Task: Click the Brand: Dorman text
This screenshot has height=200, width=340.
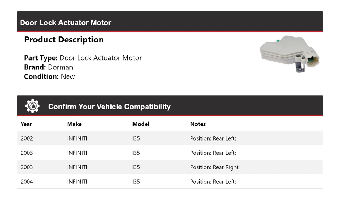Action: (49, 67)
